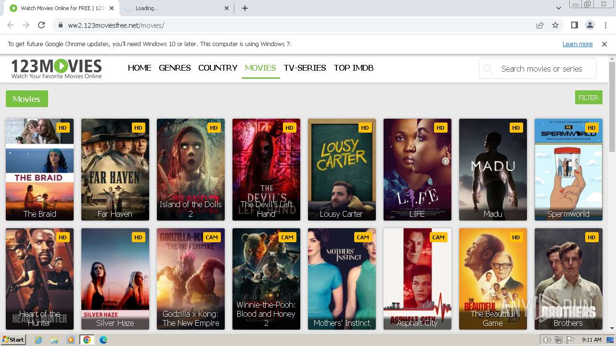Dismiss the Chrome update notification bar
Image resolution: width=616 pixels, height=346 pixels.
(604, 44)
